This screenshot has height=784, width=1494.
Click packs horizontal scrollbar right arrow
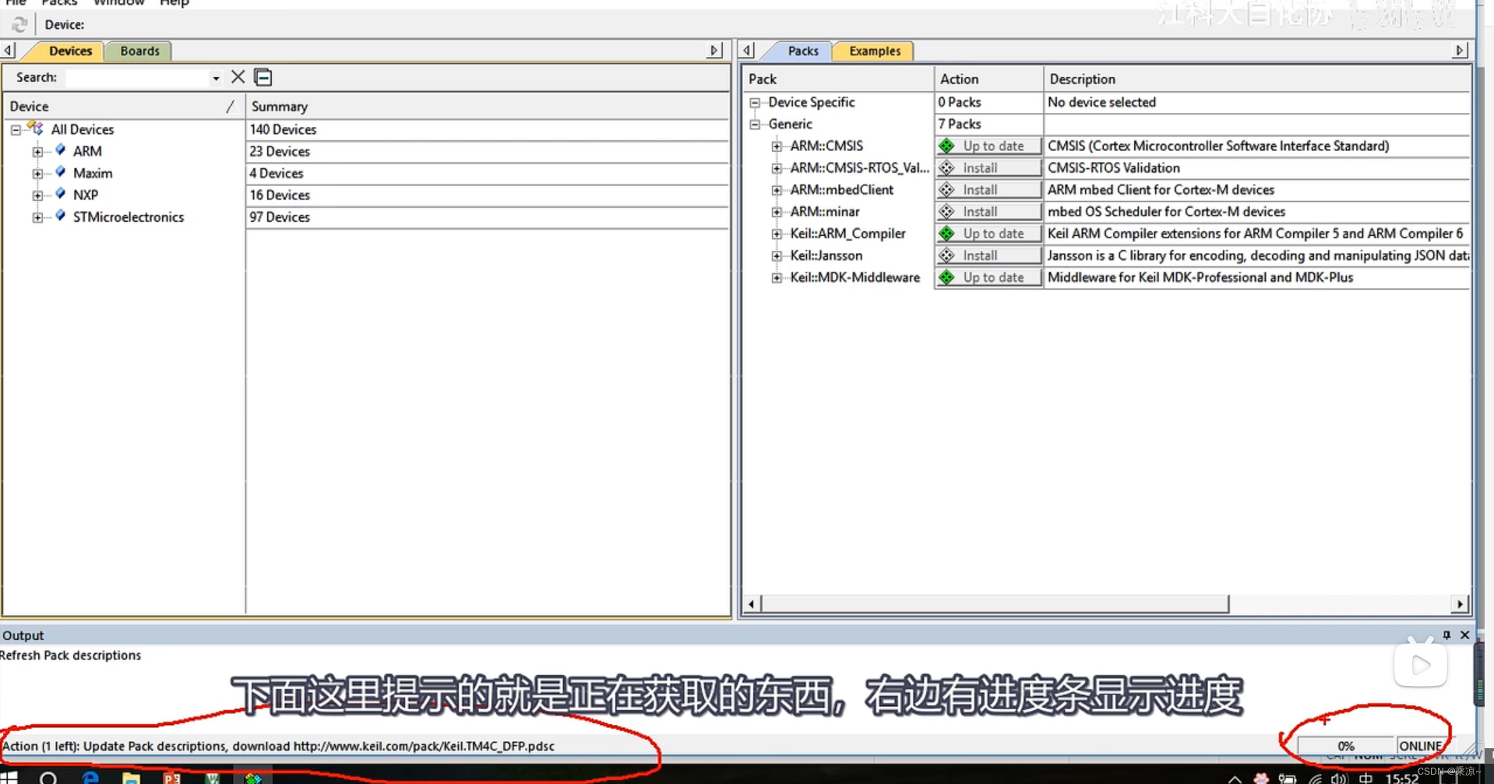[1460, 604]
